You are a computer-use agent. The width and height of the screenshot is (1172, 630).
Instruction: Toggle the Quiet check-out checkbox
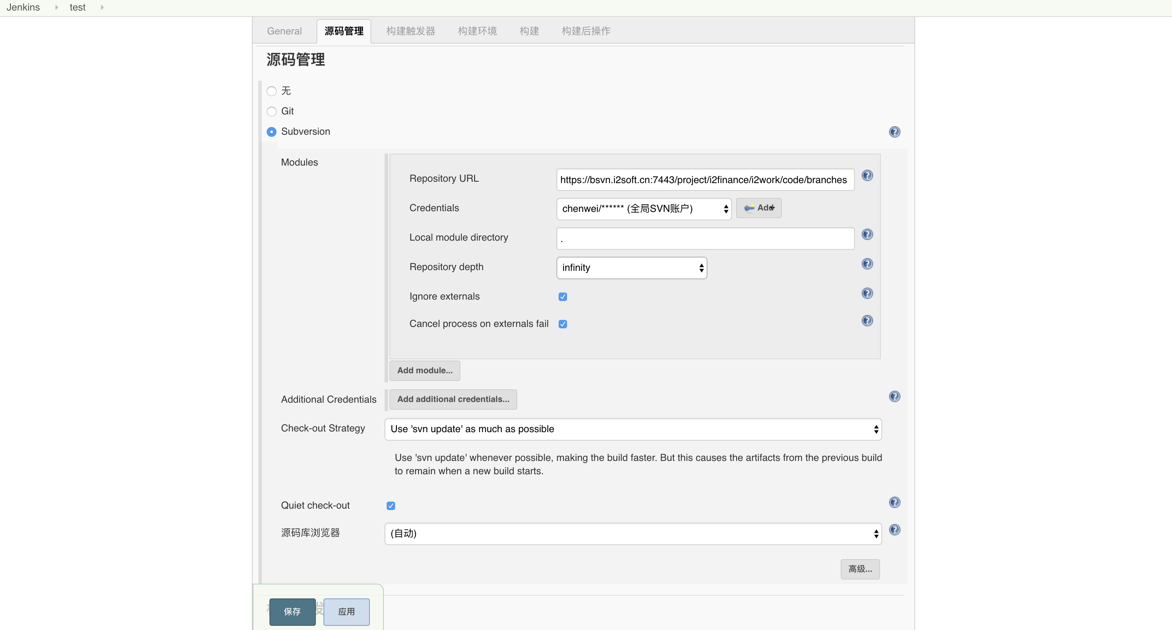click(x=391, y=506)
